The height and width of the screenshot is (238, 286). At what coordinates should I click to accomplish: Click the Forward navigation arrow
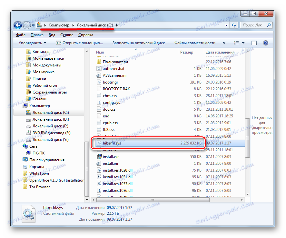(27, 25)
